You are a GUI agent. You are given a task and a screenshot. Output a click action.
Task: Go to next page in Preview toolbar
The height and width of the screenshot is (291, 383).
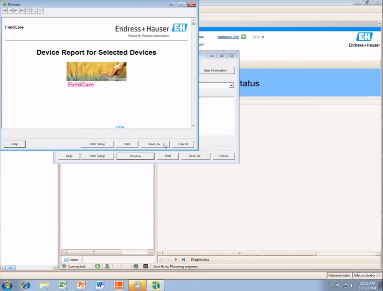pyautogui.click(x=16, y=10)
